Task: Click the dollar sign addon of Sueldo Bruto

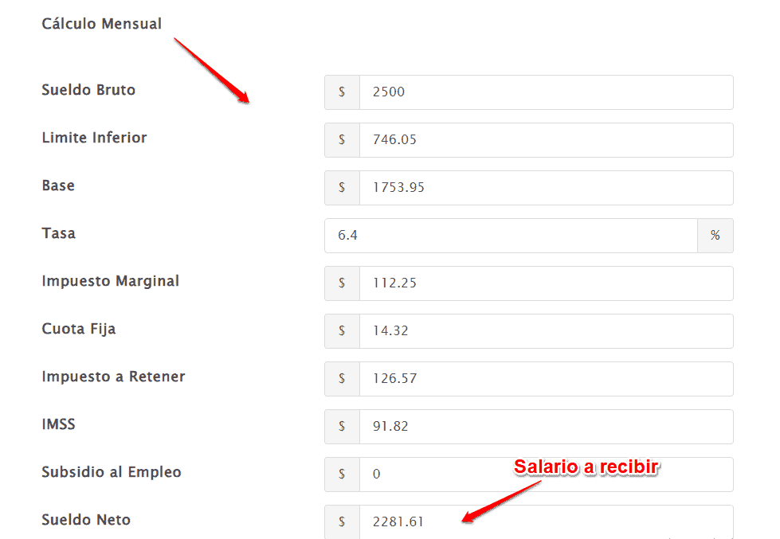Action: pos(343,92)
